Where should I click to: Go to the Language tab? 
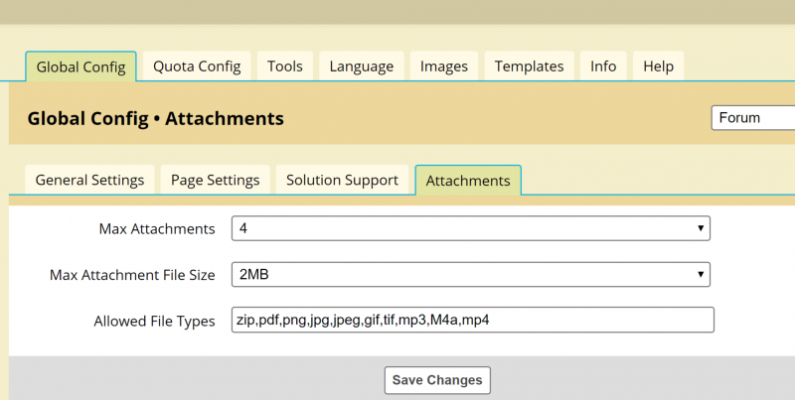pos(361,67)
